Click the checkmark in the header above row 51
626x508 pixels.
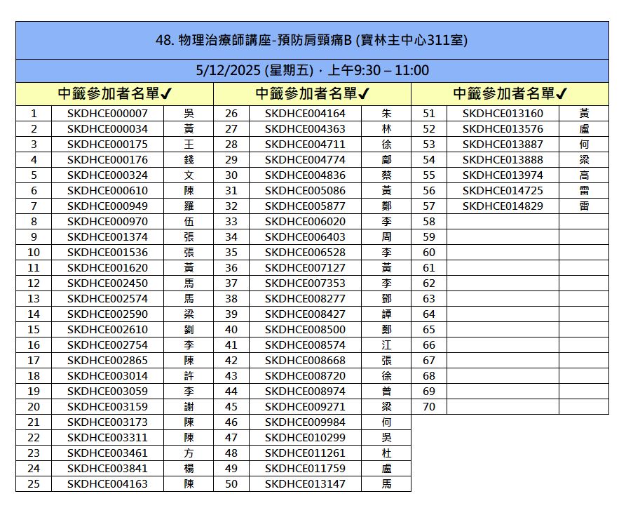(562, 94)
